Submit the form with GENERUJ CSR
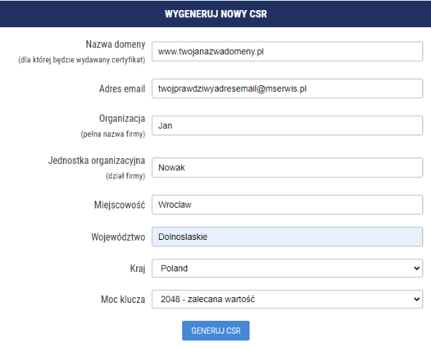The image size is (431, 348). coord(216,331)
